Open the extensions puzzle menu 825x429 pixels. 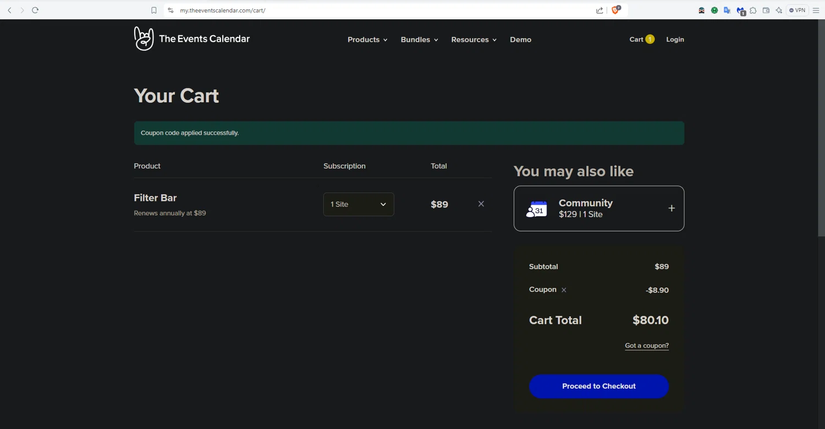click(754, 10)
